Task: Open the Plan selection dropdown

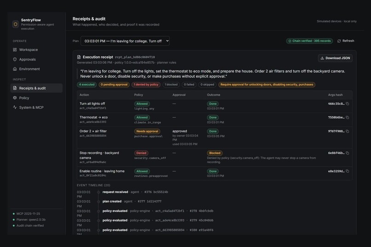Action: tap(125, 41)
